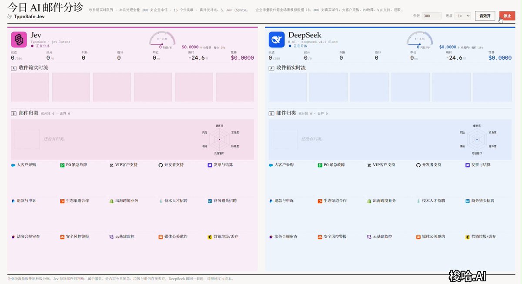Click the Jev 花费 $0.0000 value
The width and height of the screenshot is (522, 284).
click(x=242, y=57)
